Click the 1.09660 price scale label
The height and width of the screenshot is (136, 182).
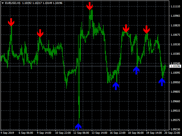(x=175, y=101)
